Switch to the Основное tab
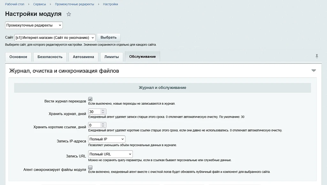The height and width of the screenshot is (185, 327). pos(18,57)
